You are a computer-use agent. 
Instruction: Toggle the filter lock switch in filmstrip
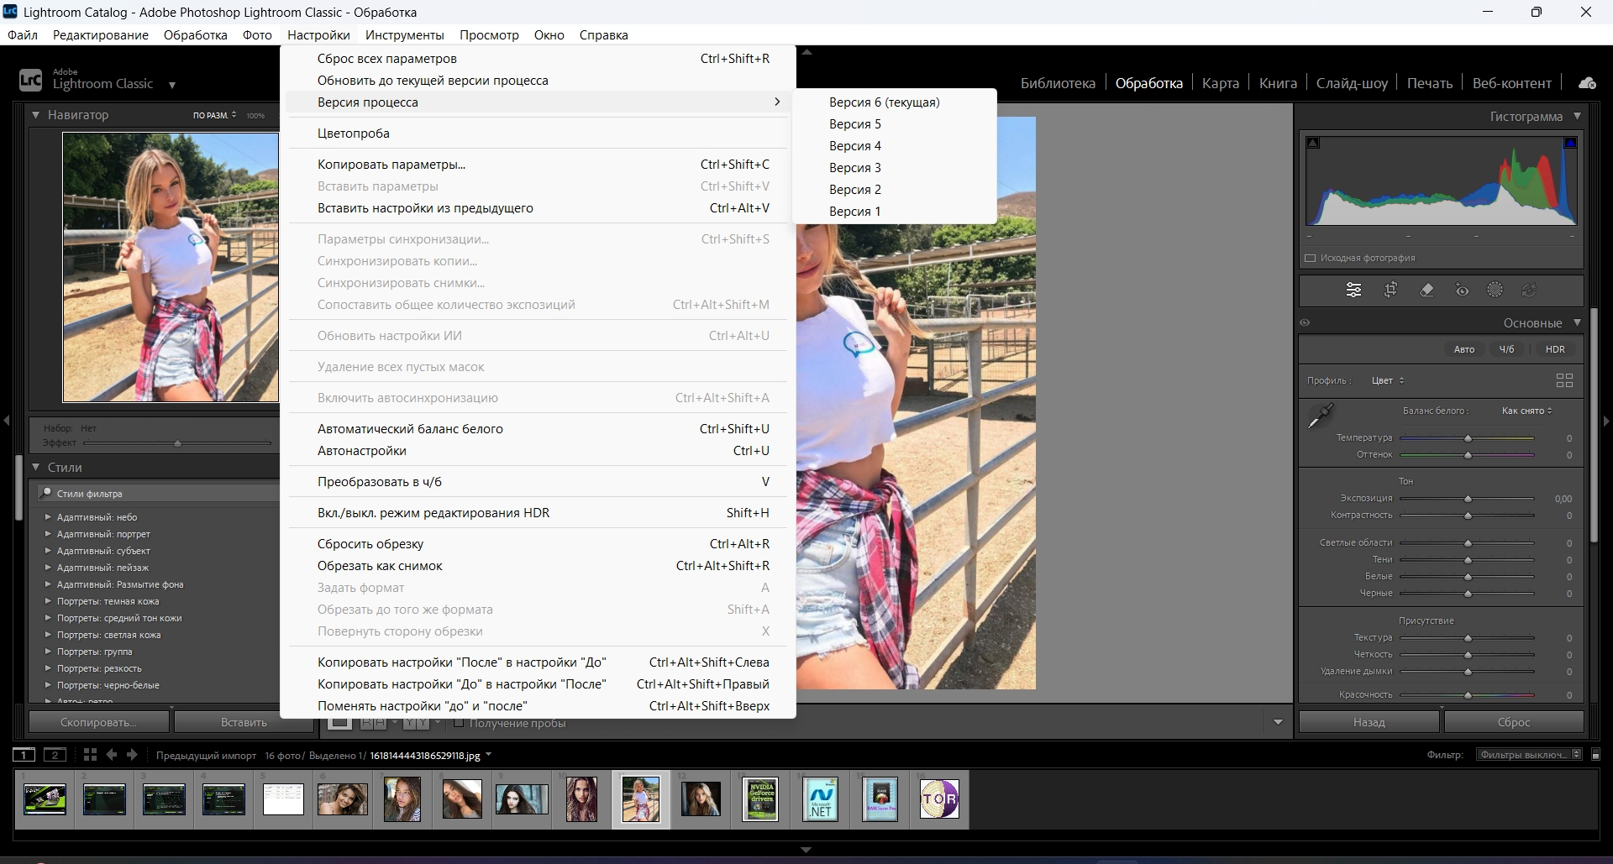coord(1595,755)
